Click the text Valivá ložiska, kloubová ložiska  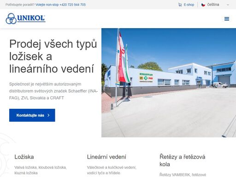click(x=41, y=170)
